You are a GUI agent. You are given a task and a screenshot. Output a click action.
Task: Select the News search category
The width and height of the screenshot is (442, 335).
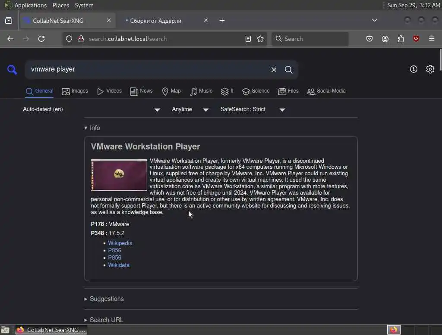coord(141,91)
